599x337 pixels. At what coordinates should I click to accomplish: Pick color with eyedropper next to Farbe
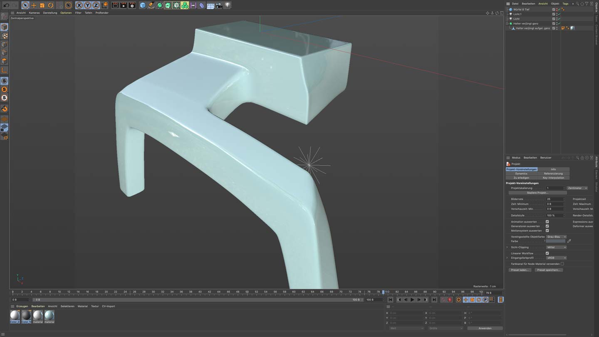coord(569,241)
